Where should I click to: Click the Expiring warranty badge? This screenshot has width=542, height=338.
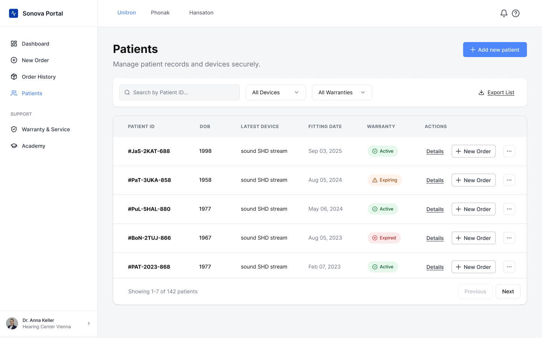[x=385, y=180]
